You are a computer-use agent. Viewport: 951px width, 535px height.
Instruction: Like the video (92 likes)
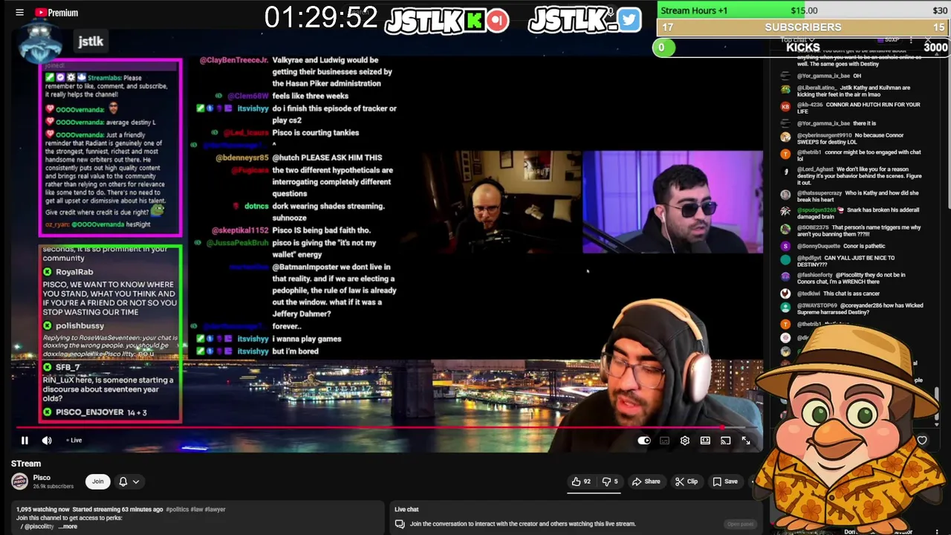(581, 481)
